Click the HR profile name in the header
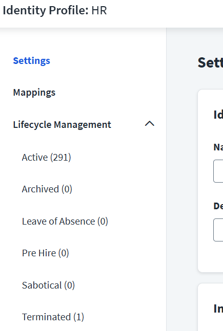This screenshot has width=223, height=331. pos(99,11)
